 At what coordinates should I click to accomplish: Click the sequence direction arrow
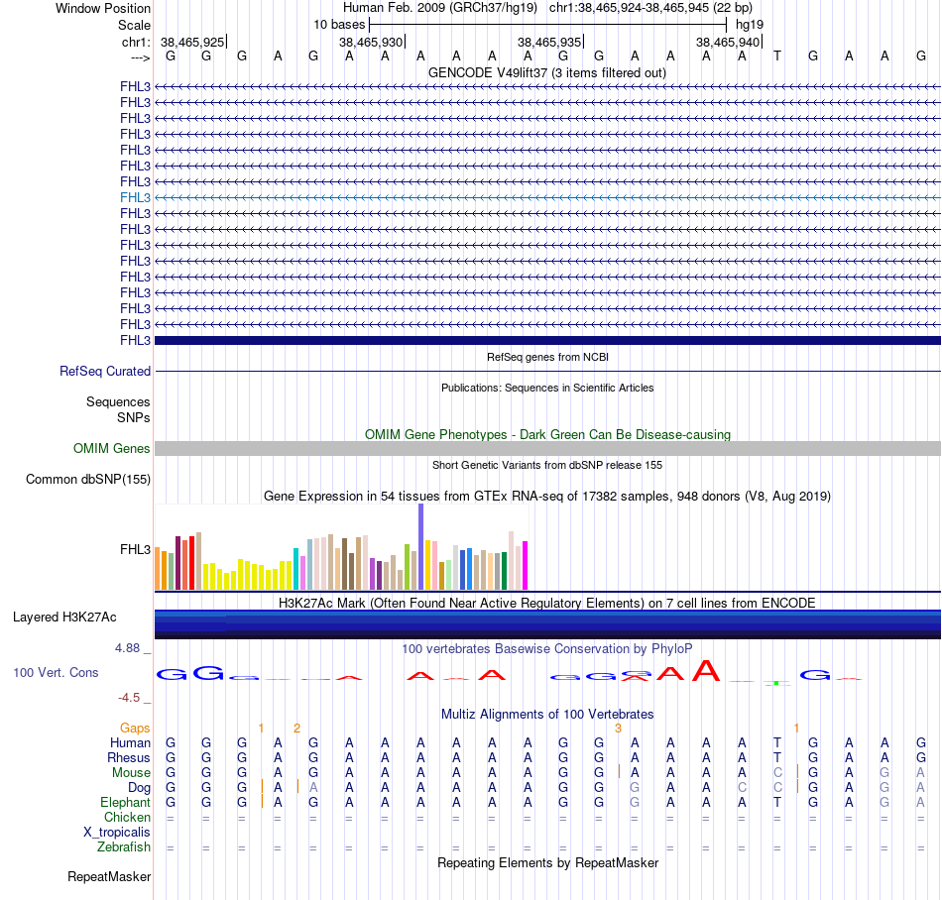coord(141,57)
